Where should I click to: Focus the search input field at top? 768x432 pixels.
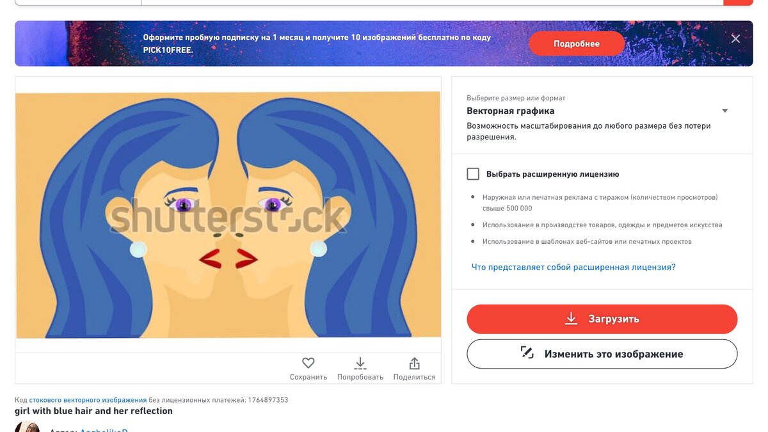[x=432, y=3]
